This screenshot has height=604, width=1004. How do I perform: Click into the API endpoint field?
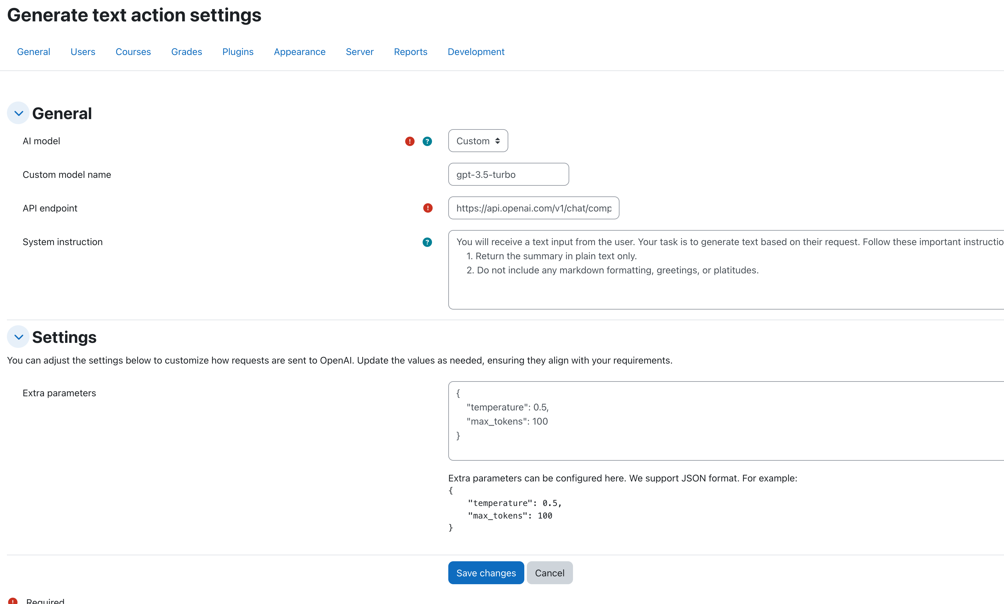click(x=534, y=208)
